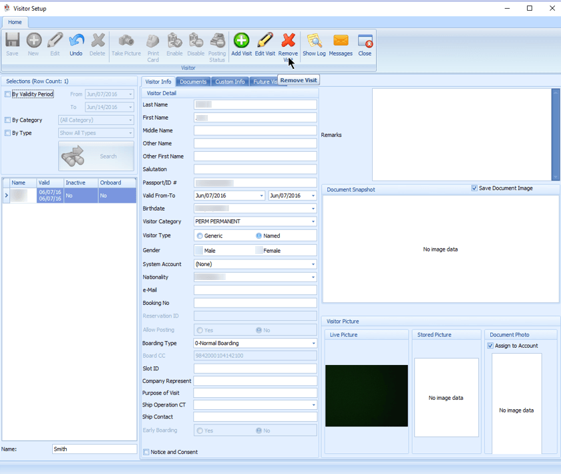Tick the Notice and Consent checkbox
This screenshot has height=474, width=561.
(146, 452)
